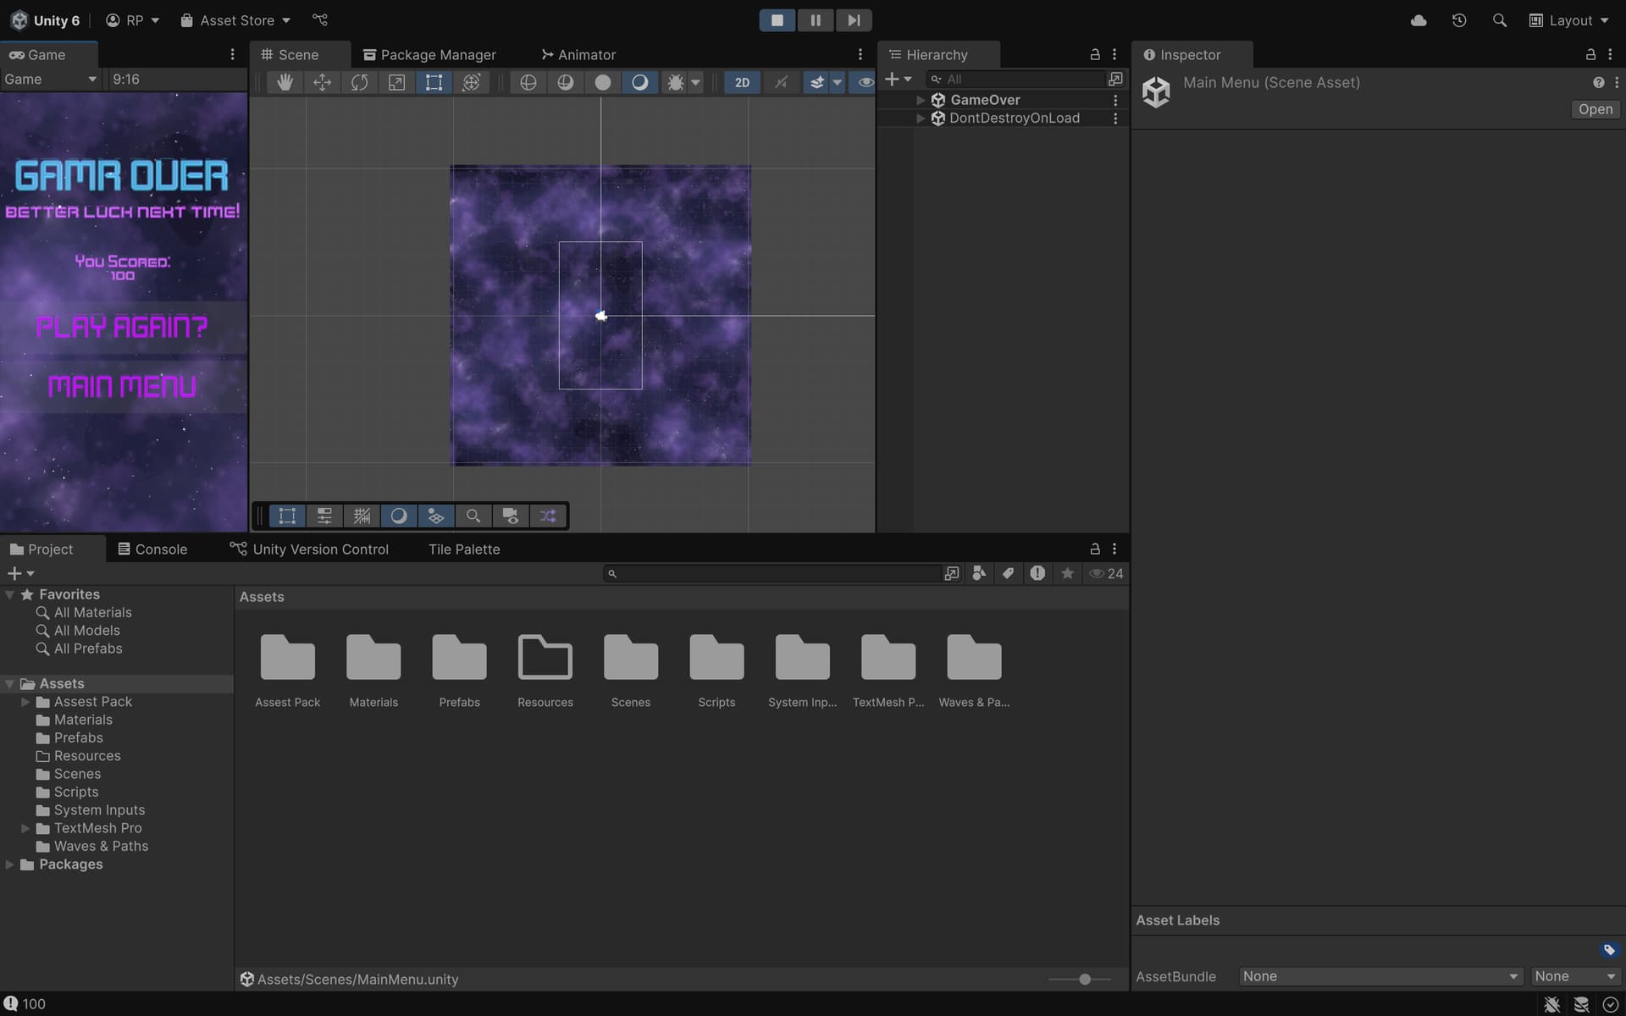The width and height of the screenshot is (1626, 1016).
Task: Open the AssetBundle None dropdown
Action: tap(1380, 976)
